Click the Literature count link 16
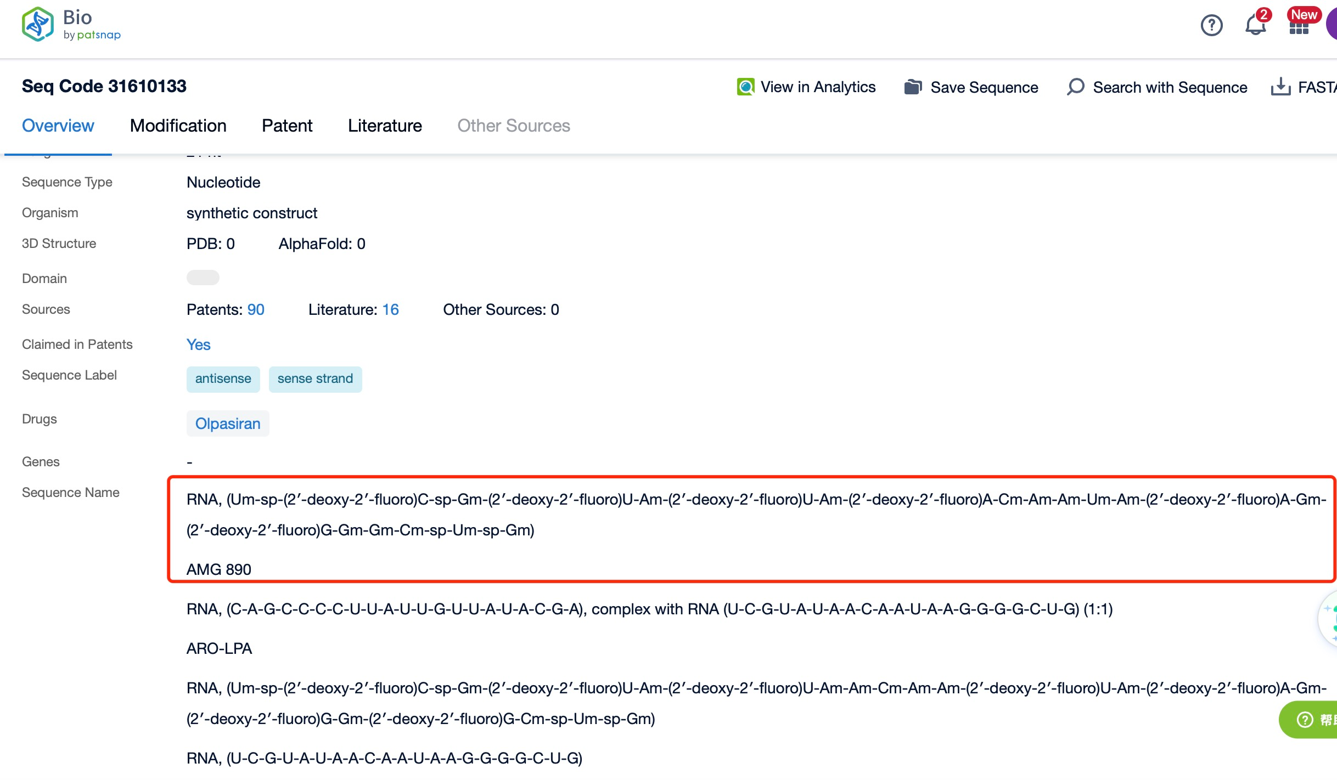 pos(391,309)
